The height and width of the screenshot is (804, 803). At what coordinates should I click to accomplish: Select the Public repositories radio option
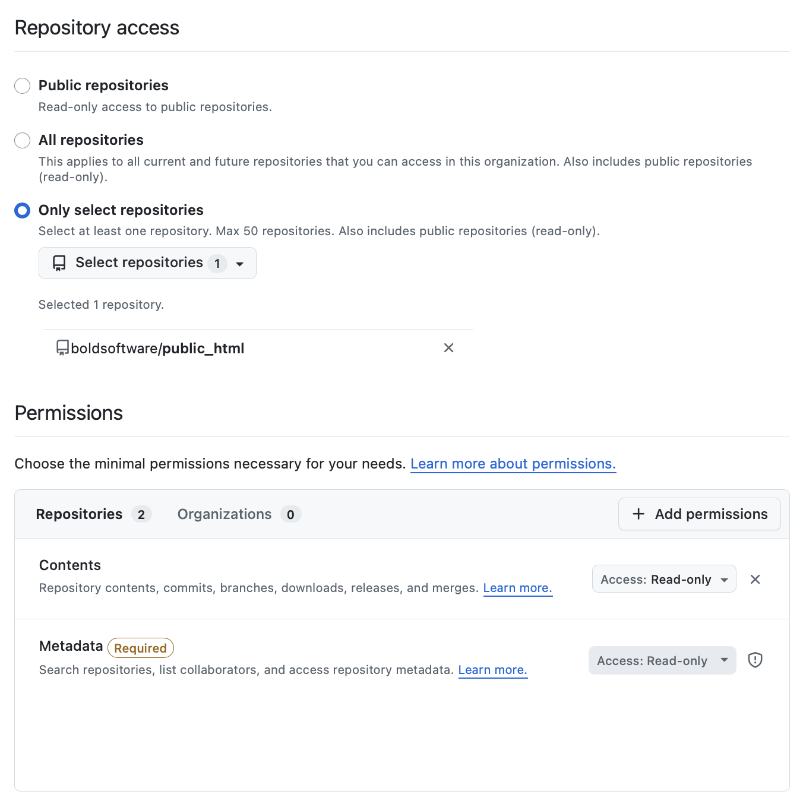(23, 86)
